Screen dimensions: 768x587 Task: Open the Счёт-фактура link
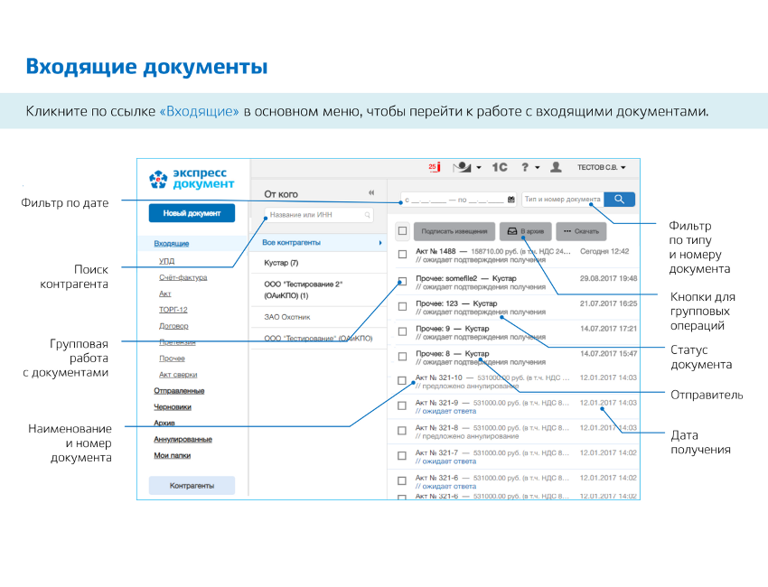pyautogui.click(x=183, y=277)
